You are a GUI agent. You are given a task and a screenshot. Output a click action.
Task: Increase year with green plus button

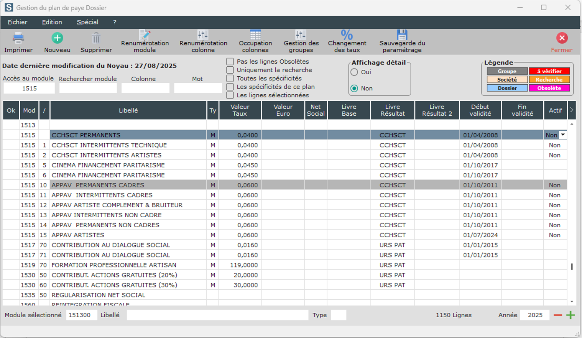point(570,315)
